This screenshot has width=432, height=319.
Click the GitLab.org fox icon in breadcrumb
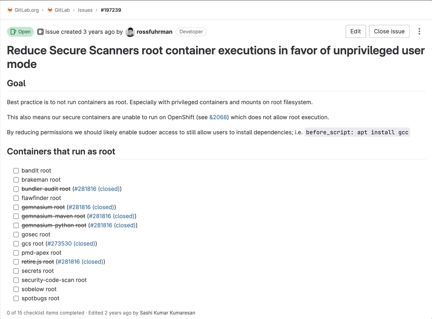point(10,10)
